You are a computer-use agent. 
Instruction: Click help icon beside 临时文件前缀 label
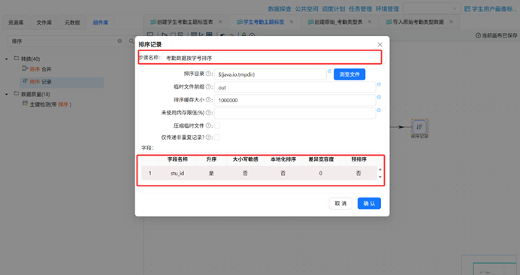[x=208, y=87]
